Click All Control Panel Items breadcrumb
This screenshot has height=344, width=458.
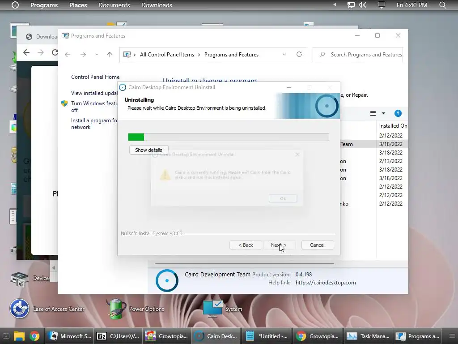click(x=167, y=54)
